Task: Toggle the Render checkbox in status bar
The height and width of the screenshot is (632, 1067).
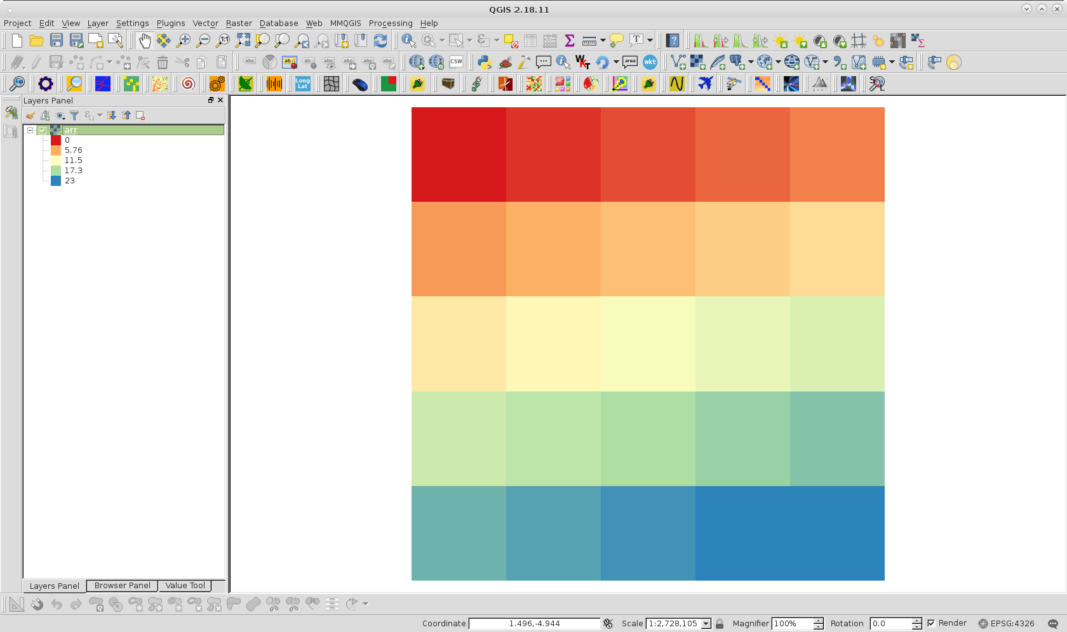Action: (x=931, y=623)
